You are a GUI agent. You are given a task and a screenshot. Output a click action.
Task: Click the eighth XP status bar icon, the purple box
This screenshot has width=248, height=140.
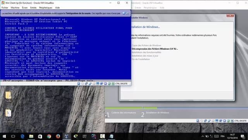pos(105,84)
